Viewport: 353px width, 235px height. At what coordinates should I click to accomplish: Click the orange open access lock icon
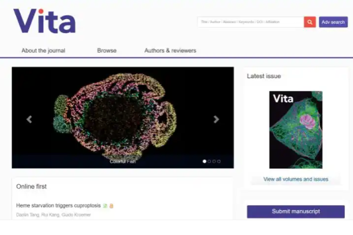(x=111, y=206)
